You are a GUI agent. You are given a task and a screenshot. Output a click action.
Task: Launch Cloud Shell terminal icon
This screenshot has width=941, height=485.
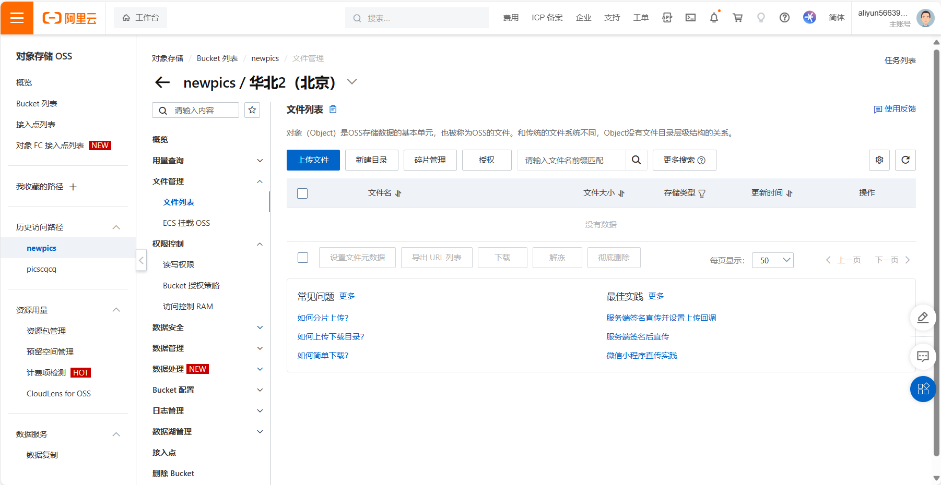[690, 18]
